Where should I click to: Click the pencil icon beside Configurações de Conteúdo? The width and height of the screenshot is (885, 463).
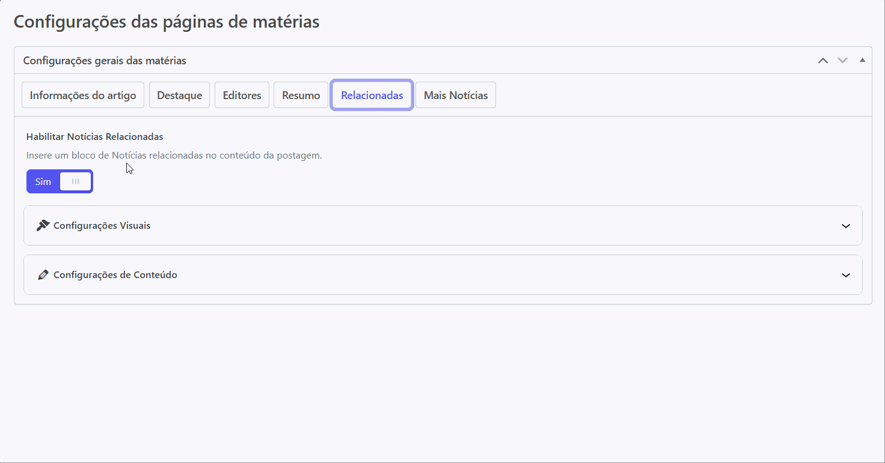point(43,275)
